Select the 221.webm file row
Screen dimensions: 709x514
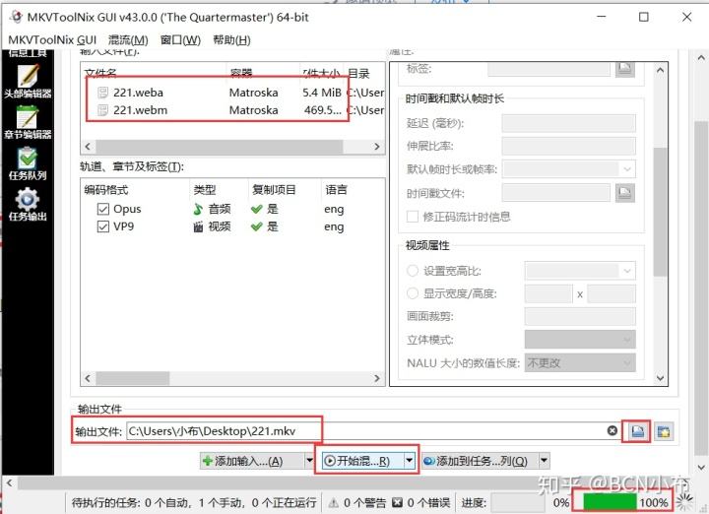pyautogui.click(x=232, y=110)
